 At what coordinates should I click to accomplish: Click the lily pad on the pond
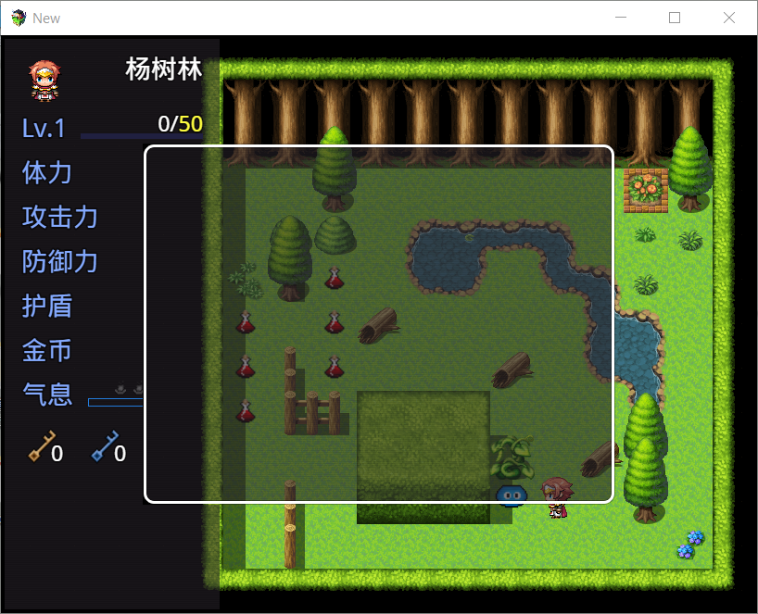(469, 238)
